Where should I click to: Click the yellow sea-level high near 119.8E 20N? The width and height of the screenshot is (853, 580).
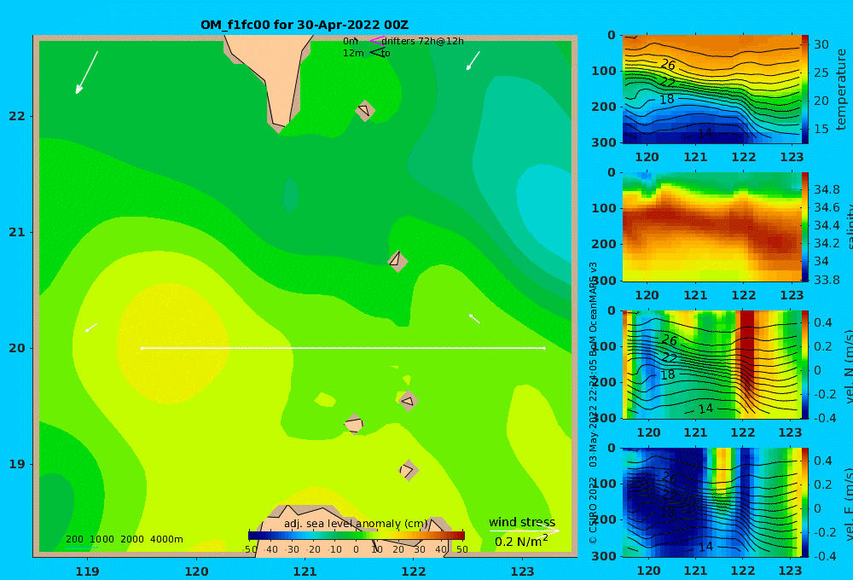click(x=173, y=344)
